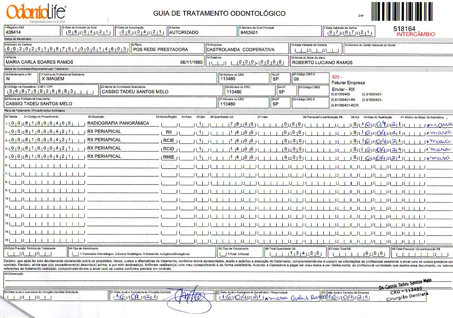Click the handwritten signature in procedure row 1

pos(439,124)
